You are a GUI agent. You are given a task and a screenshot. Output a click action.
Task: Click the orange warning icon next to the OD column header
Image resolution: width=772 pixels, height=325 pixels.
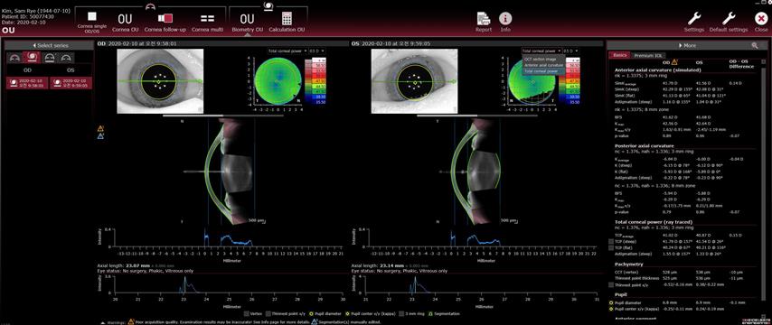pos(674,62)
